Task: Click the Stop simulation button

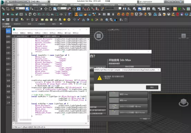Action: pyautogui.click(x=109, y=14)
